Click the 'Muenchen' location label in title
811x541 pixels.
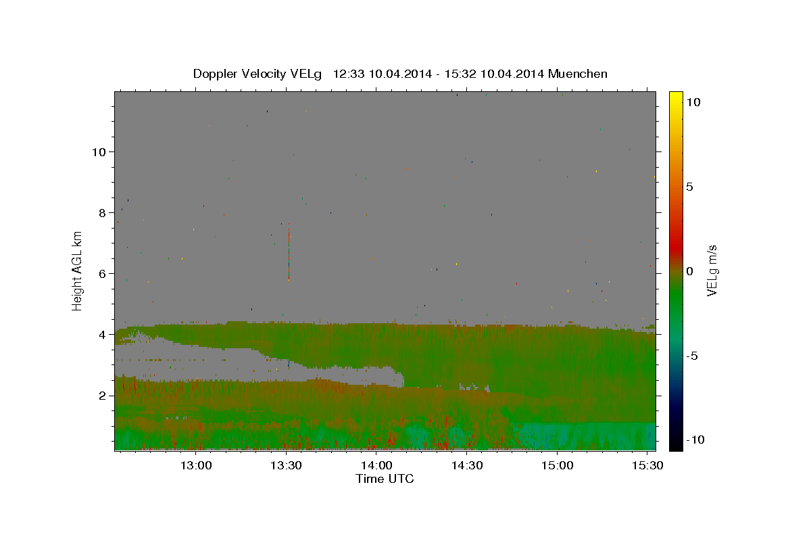pyautogui.click(x=578, y=74)
